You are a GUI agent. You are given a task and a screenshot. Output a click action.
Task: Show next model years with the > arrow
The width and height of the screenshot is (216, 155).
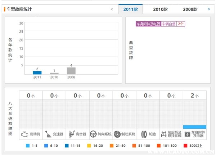(x=209, y=9)
